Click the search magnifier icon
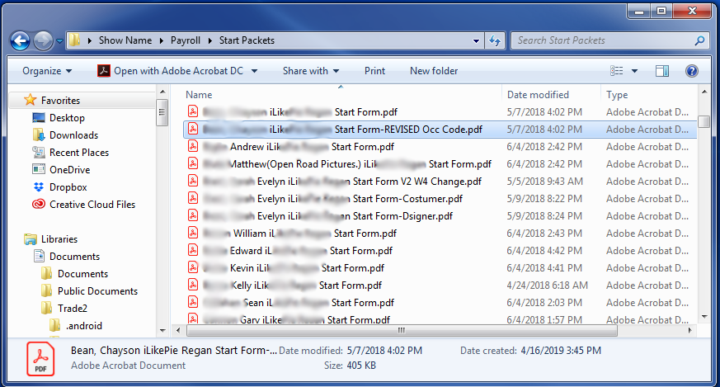Viewport: 720px width, 387px height. coord(699,40)
